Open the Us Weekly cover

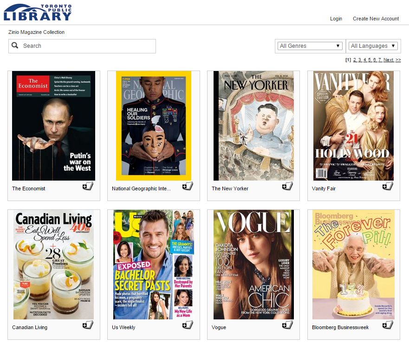[154, 265]
